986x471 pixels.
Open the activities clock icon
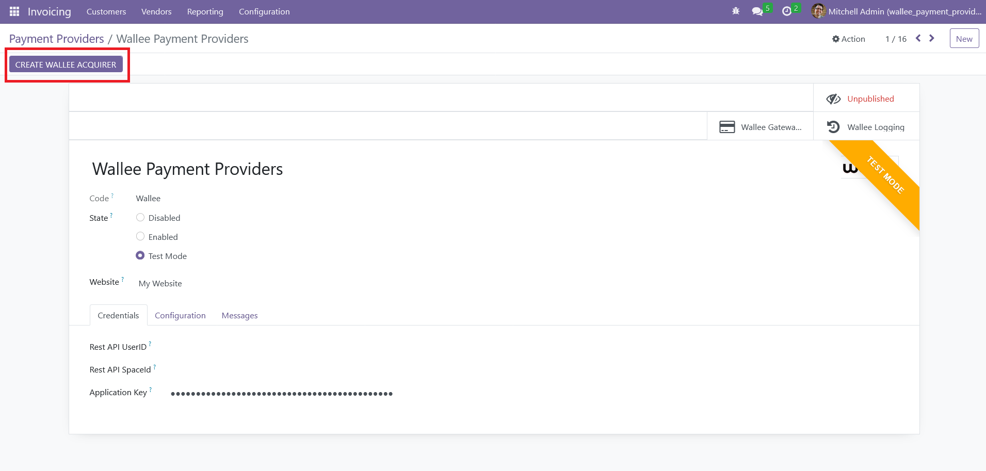(786, 11)
